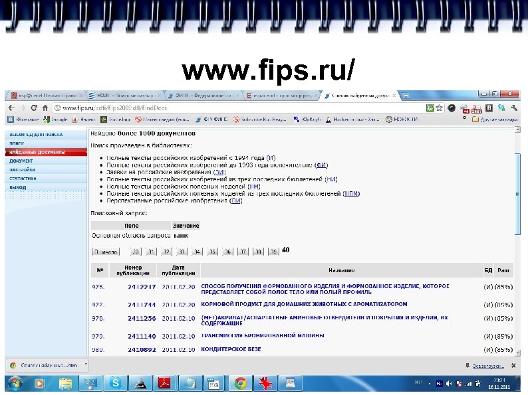The height and width of the screenshot is (395, 528).
Task: Open КОНДИТЕРСКОЕ БЕЗЕ document
Action: (x=231, y=349)
